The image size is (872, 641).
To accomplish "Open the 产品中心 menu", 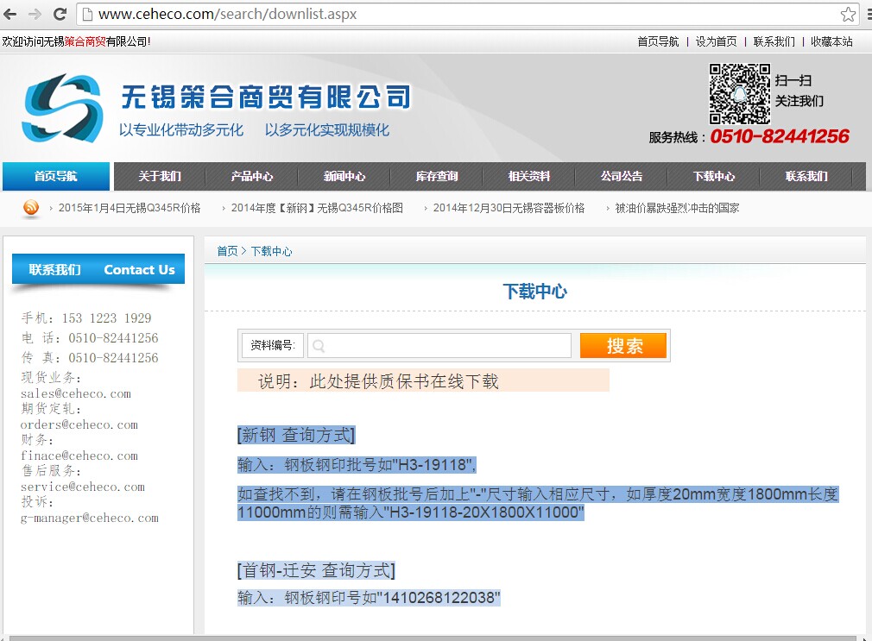I will [252, 176].
